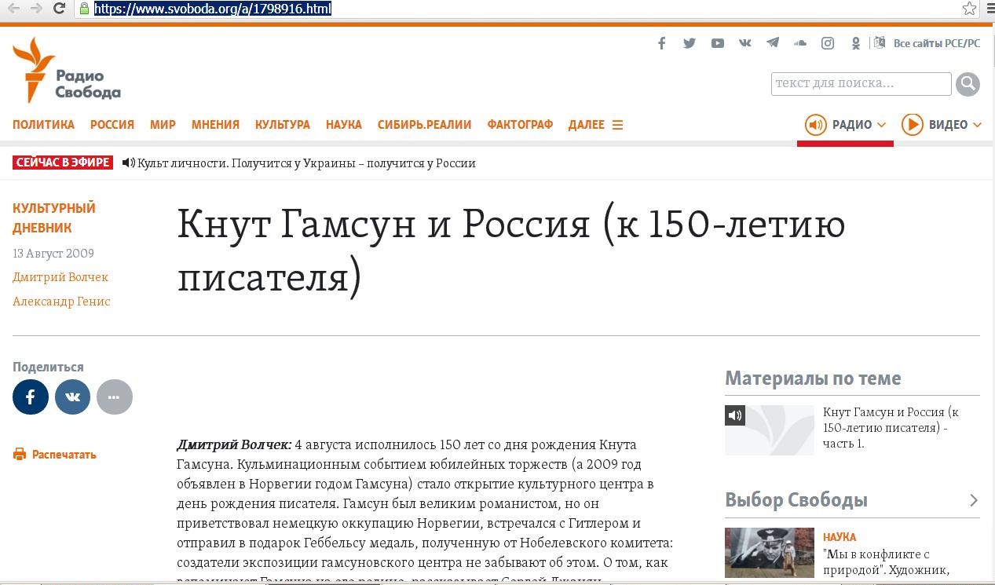
Task: Click the search text field
Action: (x=861, y=83)
